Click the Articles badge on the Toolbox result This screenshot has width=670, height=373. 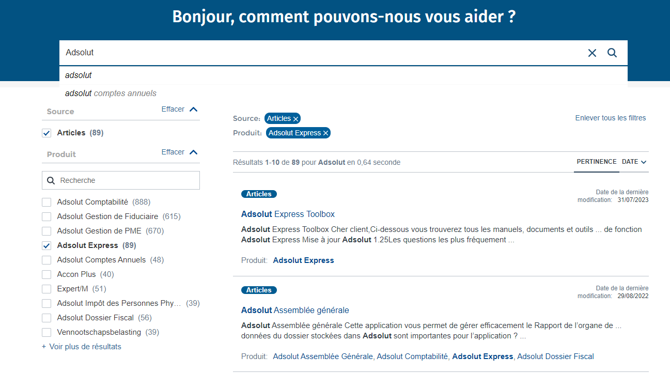coord(259,194)
